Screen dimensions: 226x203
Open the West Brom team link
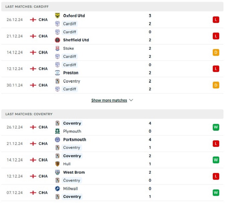coord(74,172)
